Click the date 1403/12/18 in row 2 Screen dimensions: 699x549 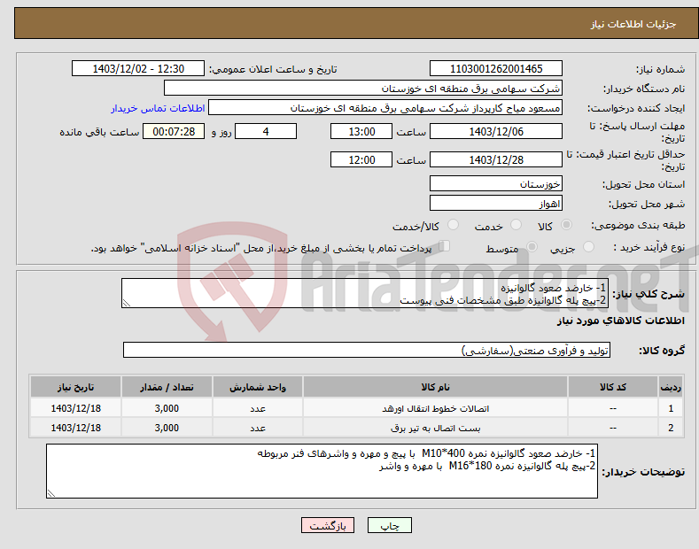pos(76,428)
